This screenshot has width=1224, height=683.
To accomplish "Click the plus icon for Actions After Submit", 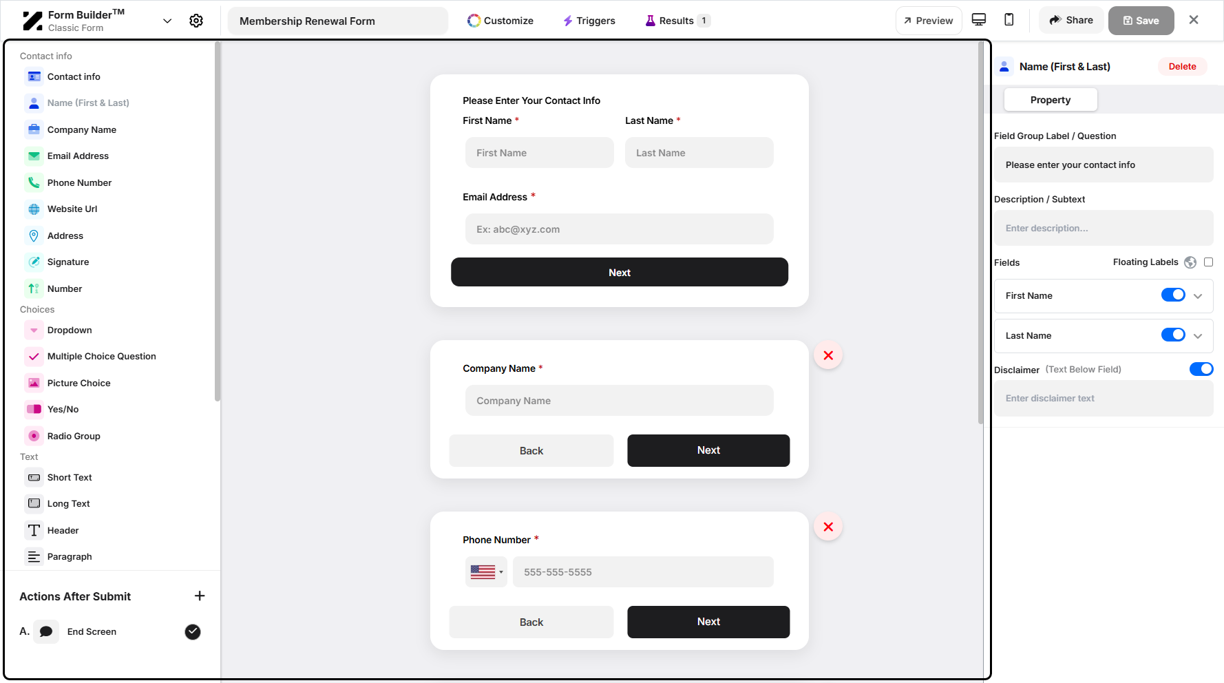I will click(x=200, y=596).
